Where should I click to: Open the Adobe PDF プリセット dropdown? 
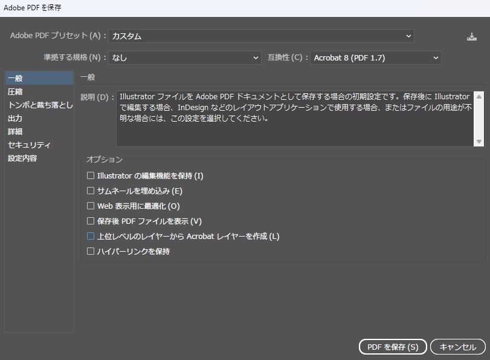[x=261, y=36]
